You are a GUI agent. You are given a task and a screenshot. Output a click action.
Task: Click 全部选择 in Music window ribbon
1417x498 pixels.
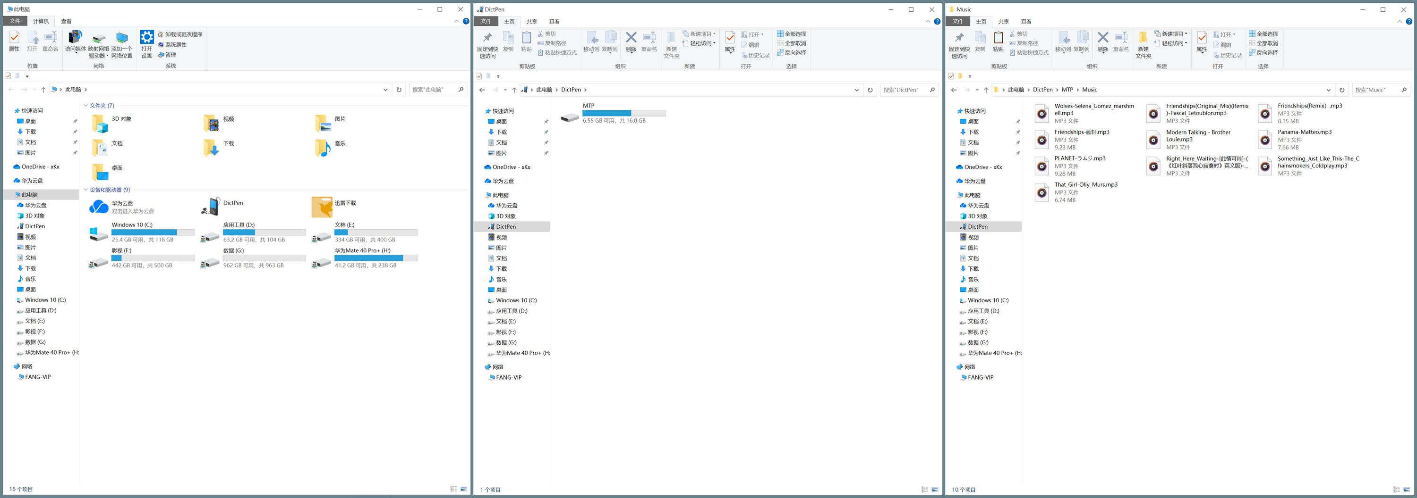(x=1263, y=34)
